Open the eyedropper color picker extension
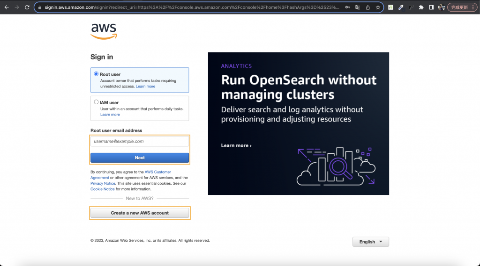The width and height of the screenshot is (480, 266). pyautogui.click(x=401, y=7)
